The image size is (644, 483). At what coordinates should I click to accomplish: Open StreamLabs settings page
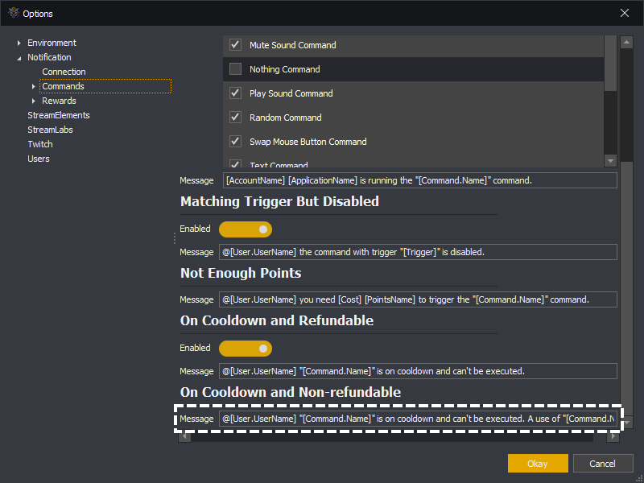(50, 130)
